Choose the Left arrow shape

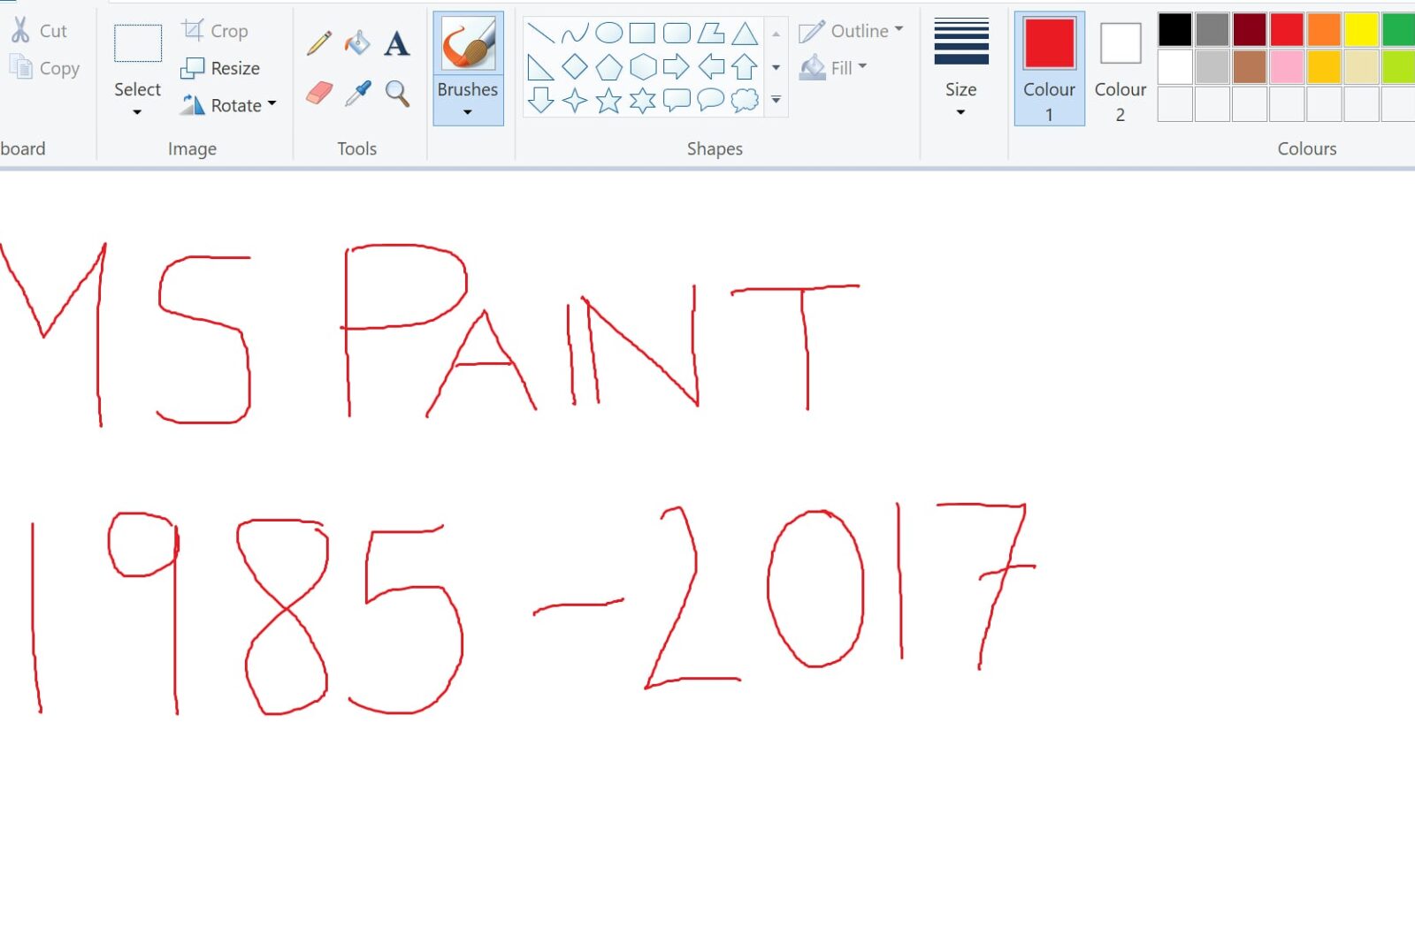point(710,67)
